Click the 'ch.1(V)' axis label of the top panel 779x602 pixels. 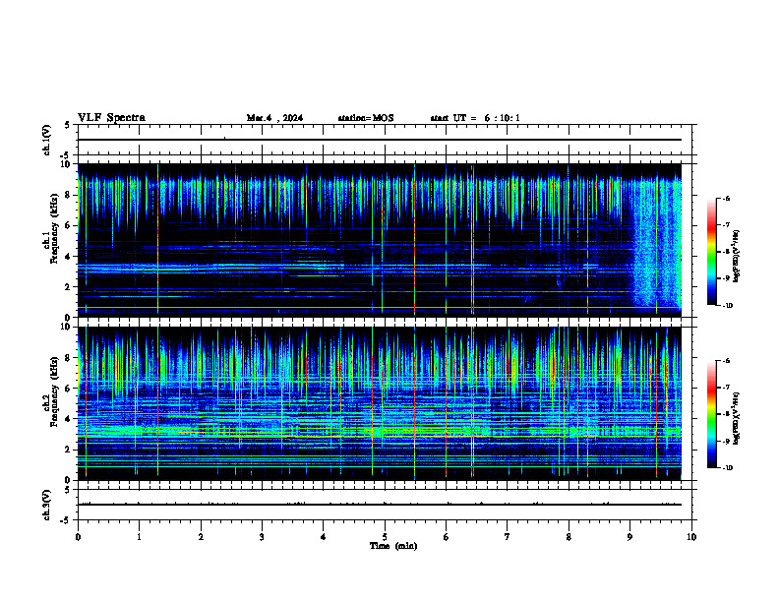point(46,140)
